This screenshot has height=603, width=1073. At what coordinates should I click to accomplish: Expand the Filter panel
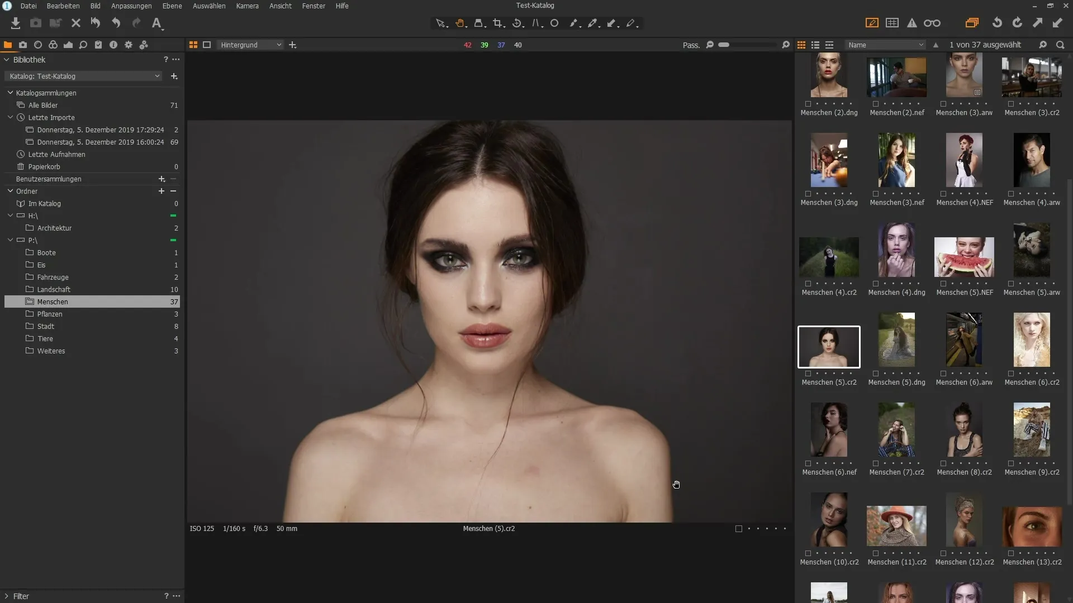(7, 596)
